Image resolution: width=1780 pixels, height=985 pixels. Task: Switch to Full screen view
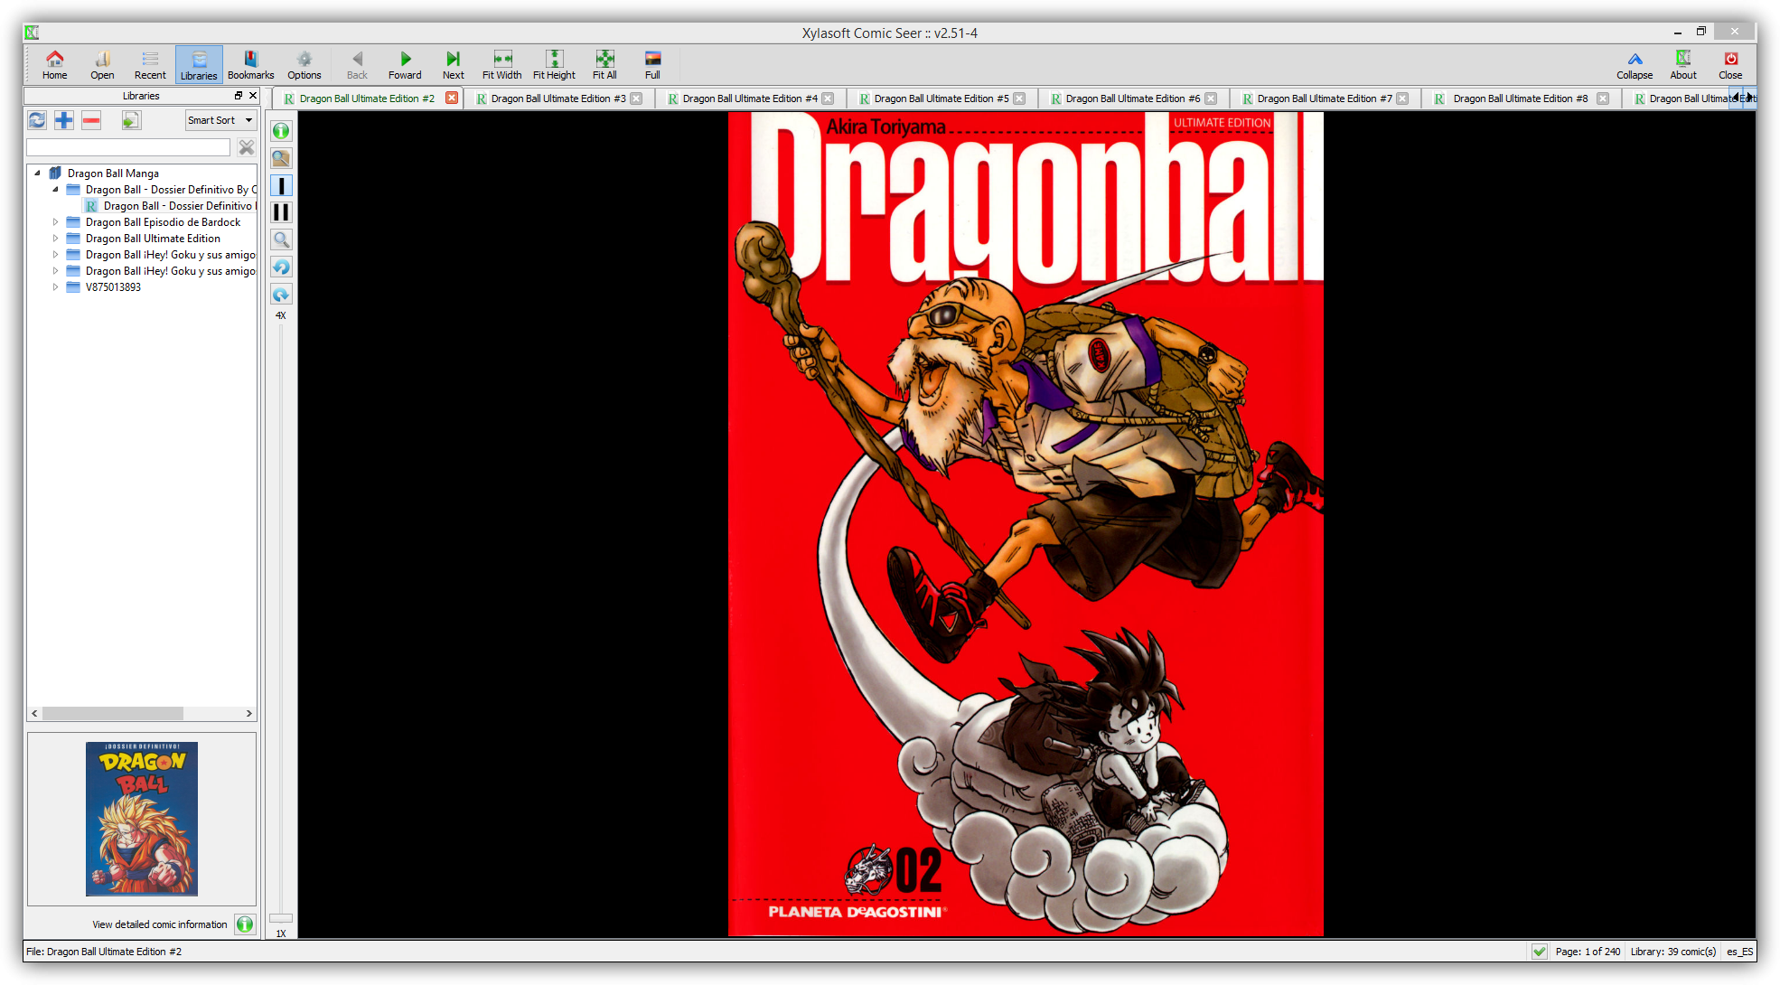click(x=652, y=64)
